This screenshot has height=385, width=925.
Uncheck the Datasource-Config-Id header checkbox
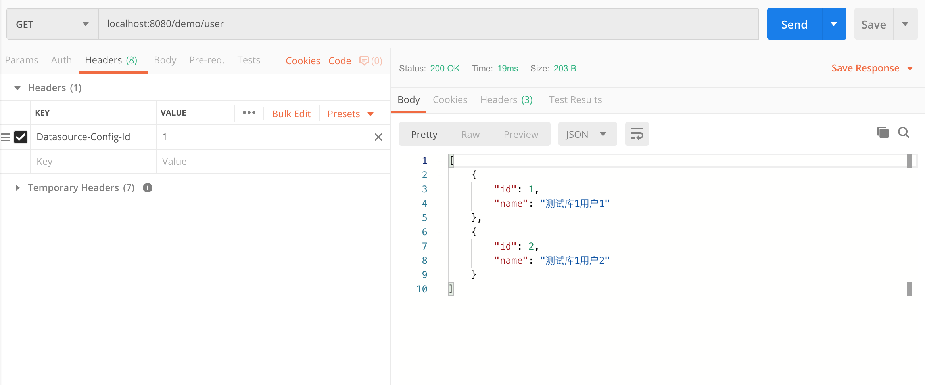21,137
